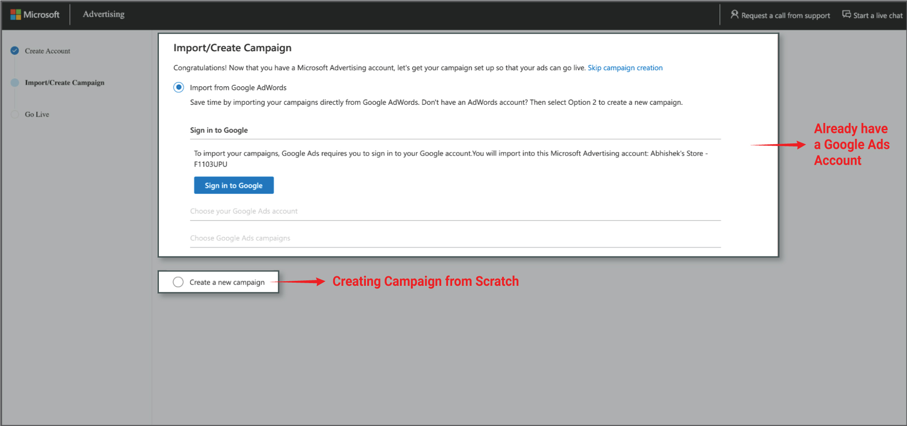907x426 pixels.
Task: Expand Choose Google Ads campaigns section
Action: (x=455, y=238)
